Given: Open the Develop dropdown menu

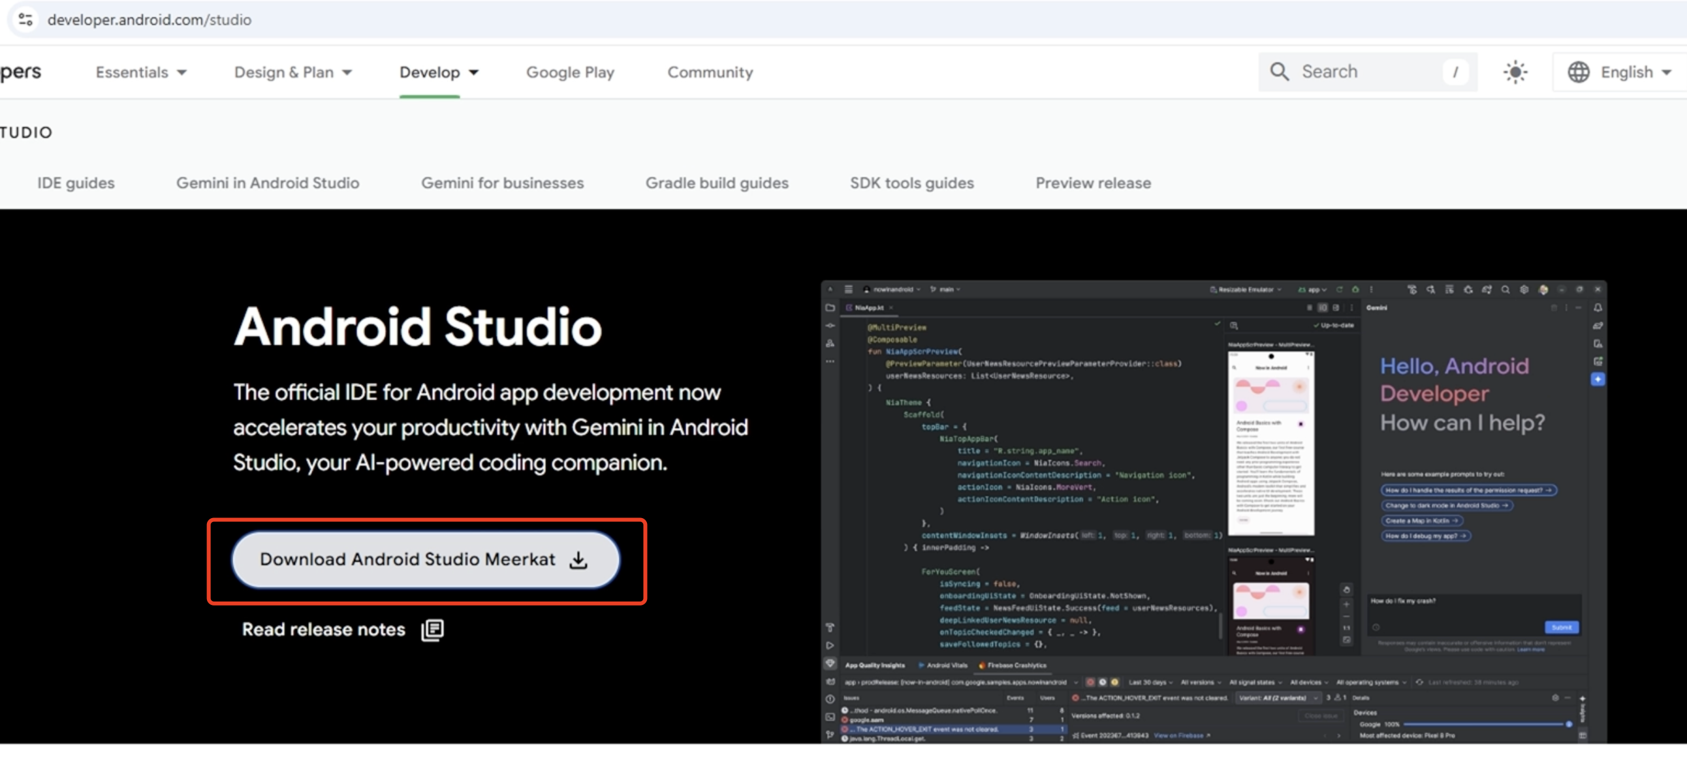Looking at the screenshot, I should tap(438, 72).
